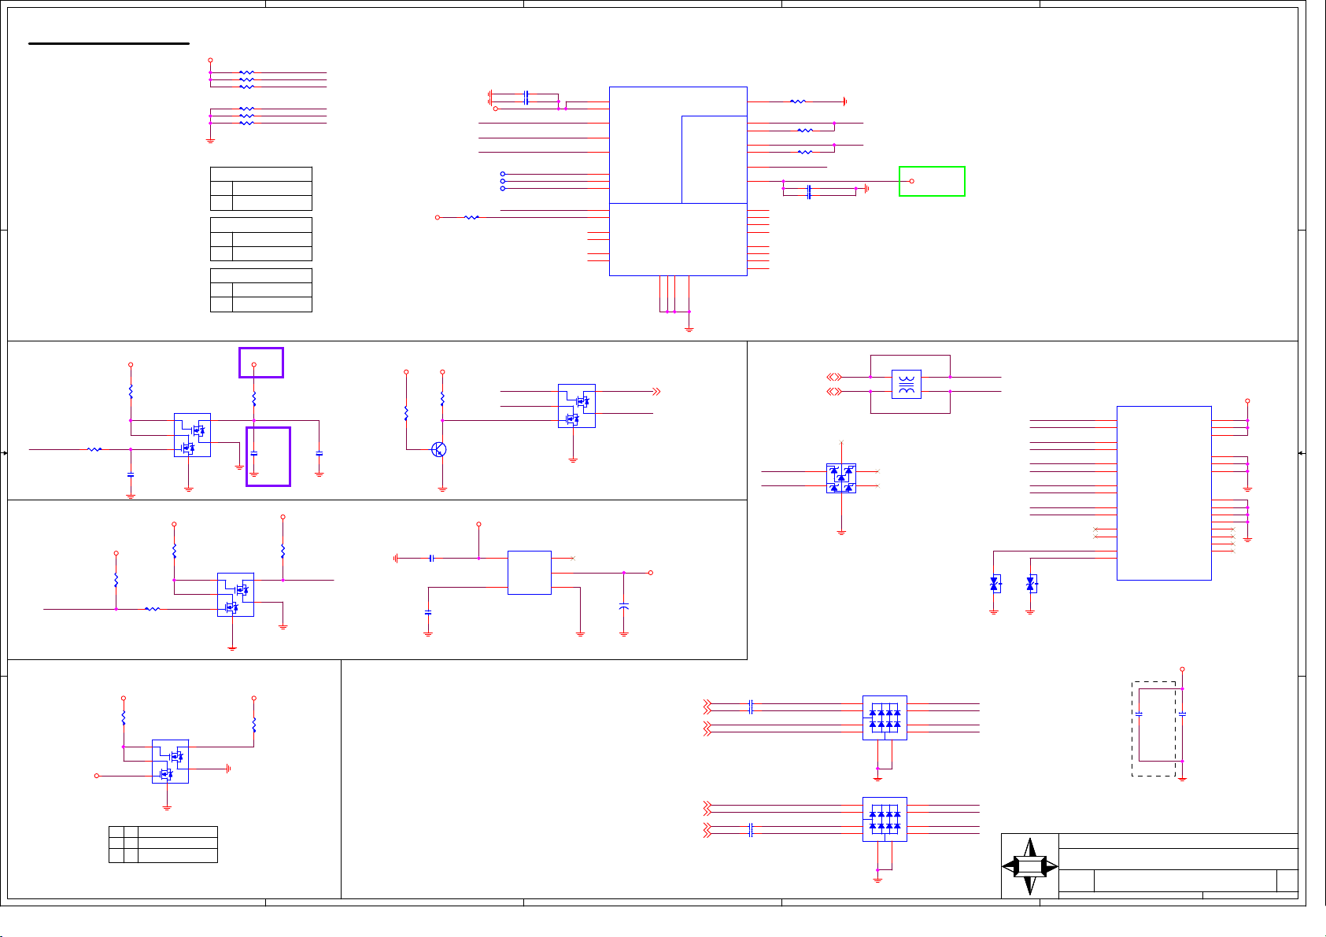Select the compass logo in the title block
This screenshot has width=1326, height=937.
coord(1029,866)
